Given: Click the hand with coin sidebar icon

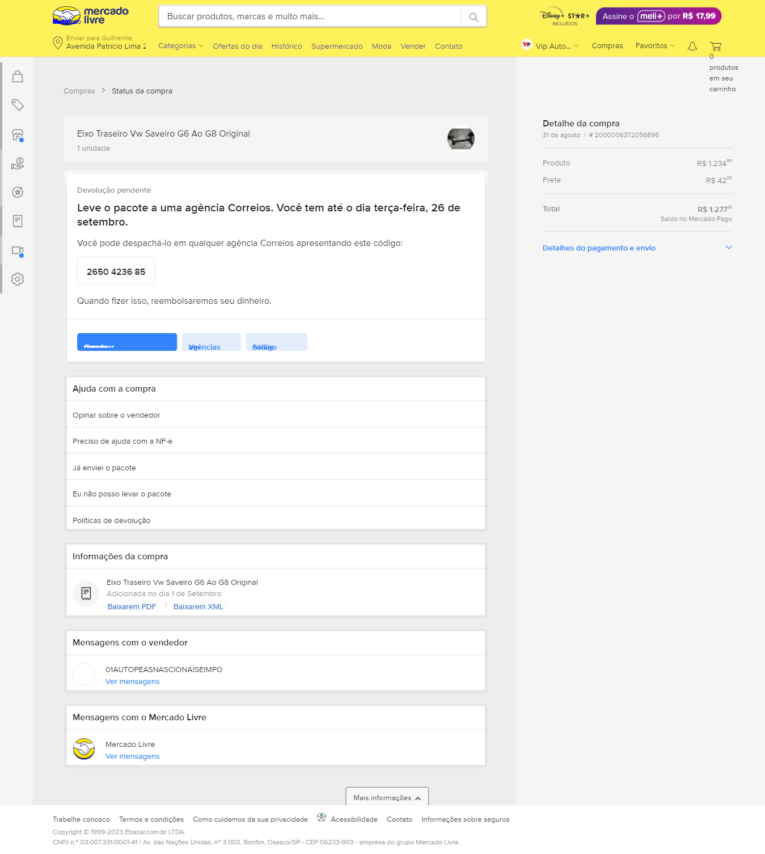Looking at the screenshot, I should pos(18,164).
